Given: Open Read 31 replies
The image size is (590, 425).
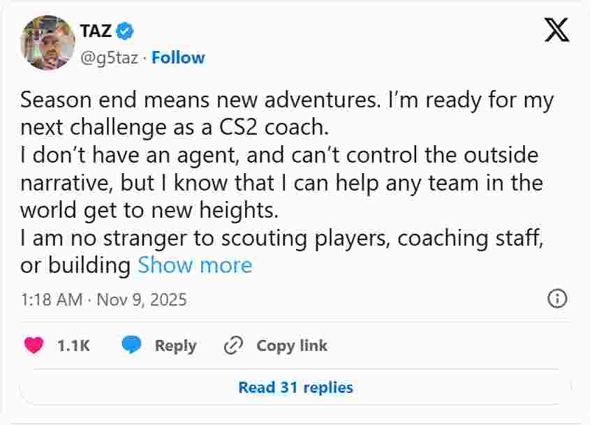Looking at the screenshot, I should click(x=295, y=387).
